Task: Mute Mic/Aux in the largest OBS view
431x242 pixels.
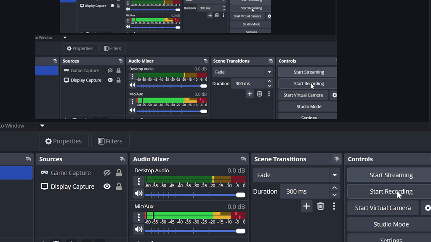Action: point(138,229)
